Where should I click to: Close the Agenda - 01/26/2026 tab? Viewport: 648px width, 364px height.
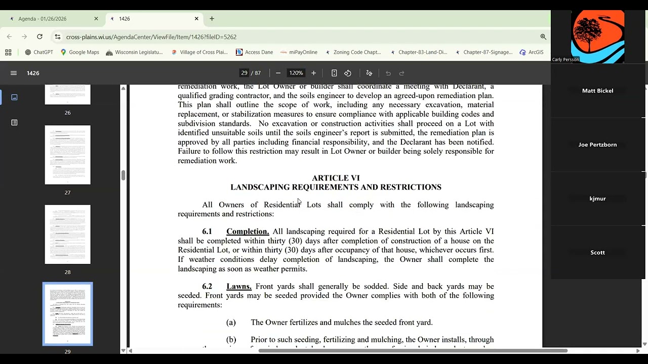point(96,19)
